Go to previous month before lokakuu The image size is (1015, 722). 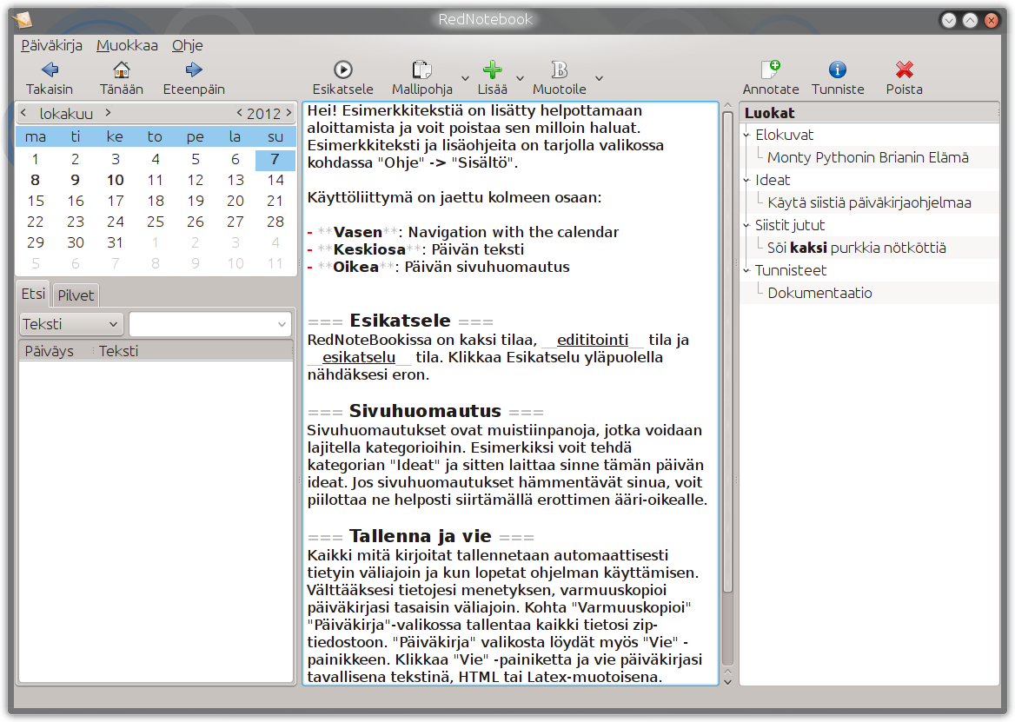23,113
